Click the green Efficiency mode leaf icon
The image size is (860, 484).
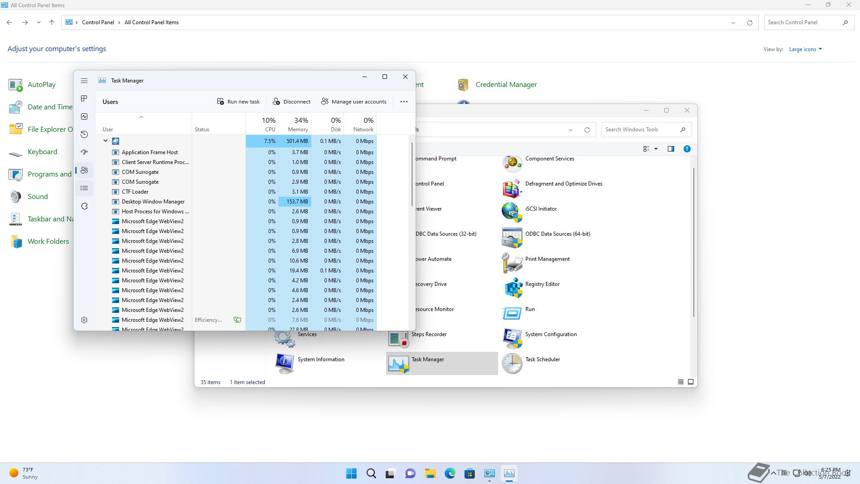pyautogui.click(x=237, y=320)
